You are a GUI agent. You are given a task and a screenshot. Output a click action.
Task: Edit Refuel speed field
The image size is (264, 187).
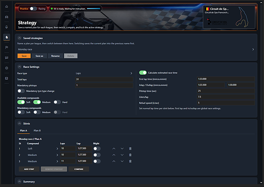(x=226, y=103)
